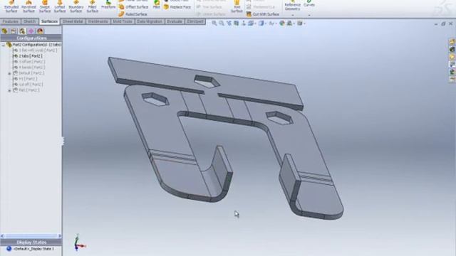Open FeatureManager design tree tab icon
This screenshot has height=256, width=456.
coord(5,31)
